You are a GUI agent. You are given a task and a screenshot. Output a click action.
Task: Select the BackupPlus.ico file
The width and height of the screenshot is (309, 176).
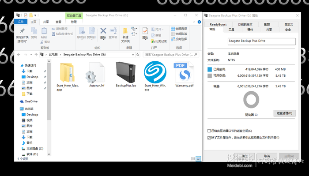click(x=126, y=75)
